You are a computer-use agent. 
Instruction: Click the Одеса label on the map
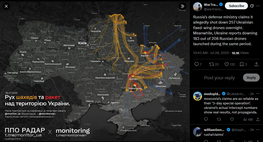point(90,101)
